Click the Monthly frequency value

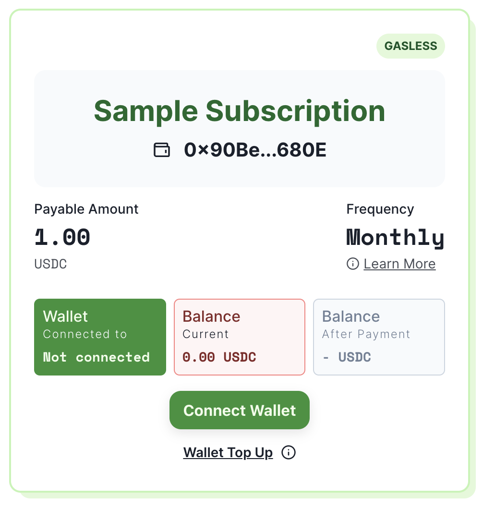coord(395,237)
